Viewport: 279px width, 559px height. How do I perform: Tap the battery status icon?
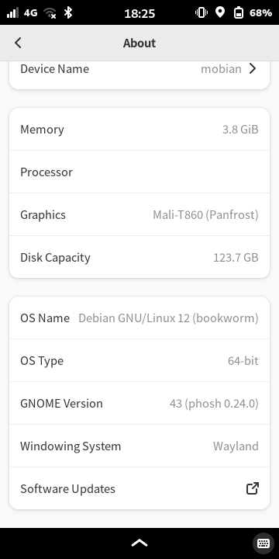(x=239, y=13)
